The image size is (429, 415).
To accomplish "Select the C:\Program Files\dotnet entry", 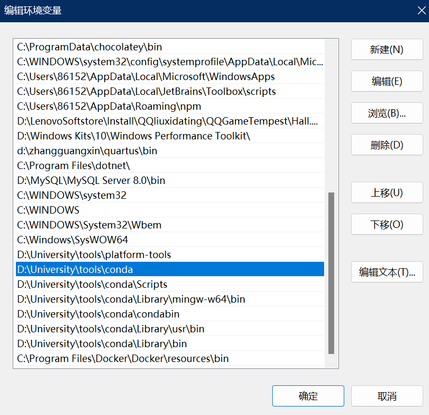I will tap(106, 165).
